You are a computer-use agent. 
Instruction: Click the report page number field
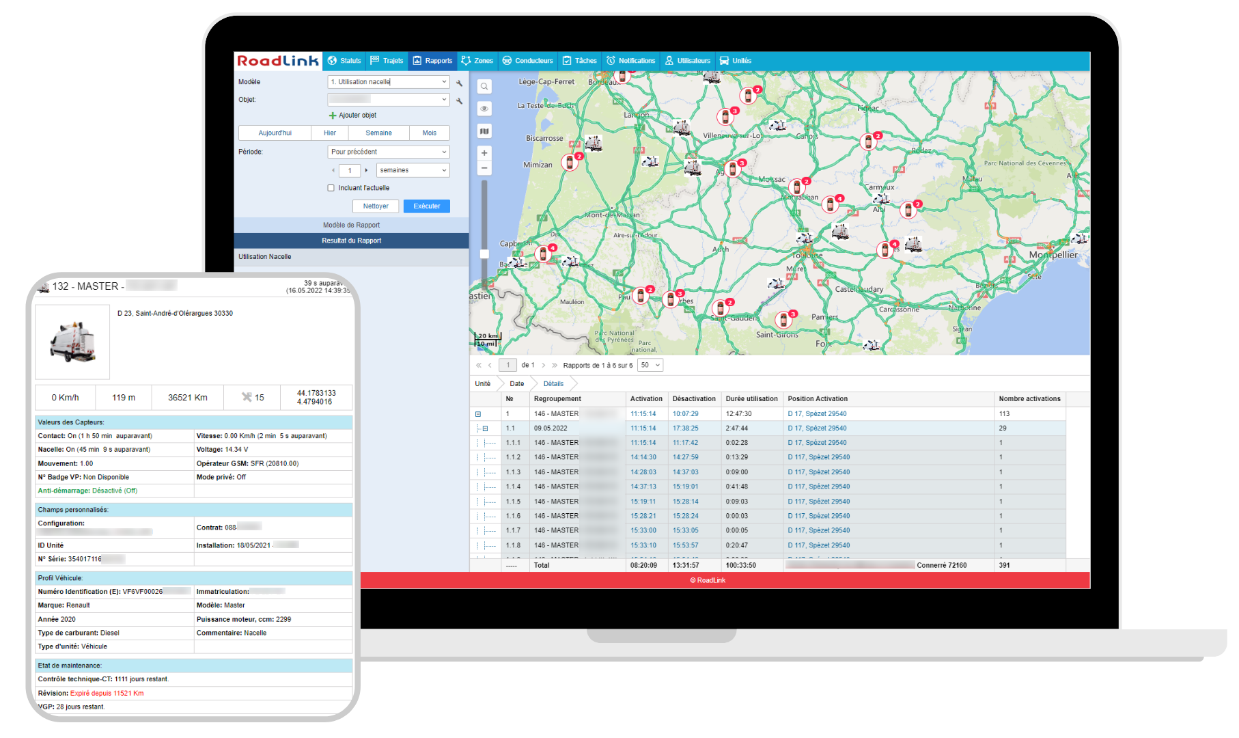tap(507, 365)
